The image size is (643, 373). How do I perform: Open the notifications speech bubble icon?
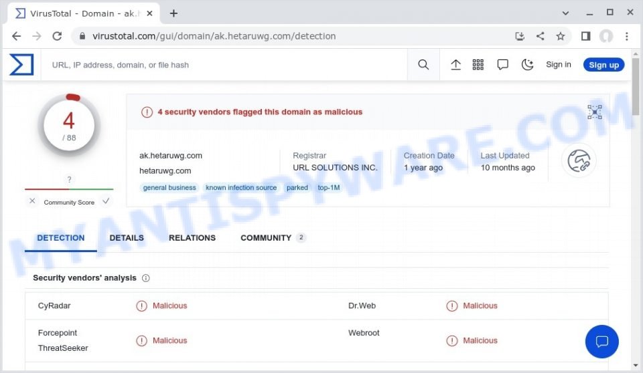click(x=502, y=65)
